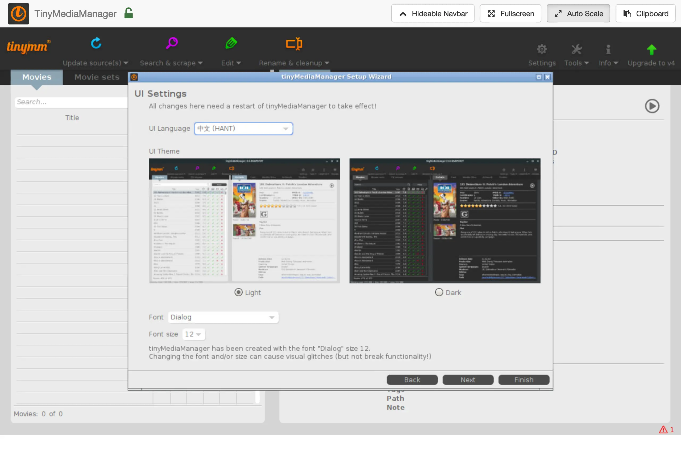Click the Back button in wizard
Viewport: 681px width, 455px height.
click(x=412, y=380)
